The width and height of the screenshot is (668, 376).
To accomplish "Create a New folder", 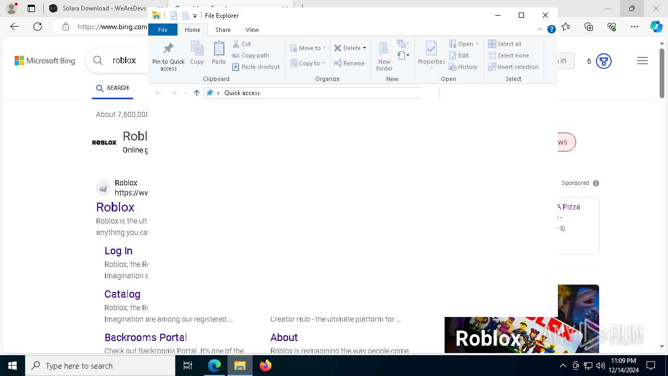I will pos(384,56).
